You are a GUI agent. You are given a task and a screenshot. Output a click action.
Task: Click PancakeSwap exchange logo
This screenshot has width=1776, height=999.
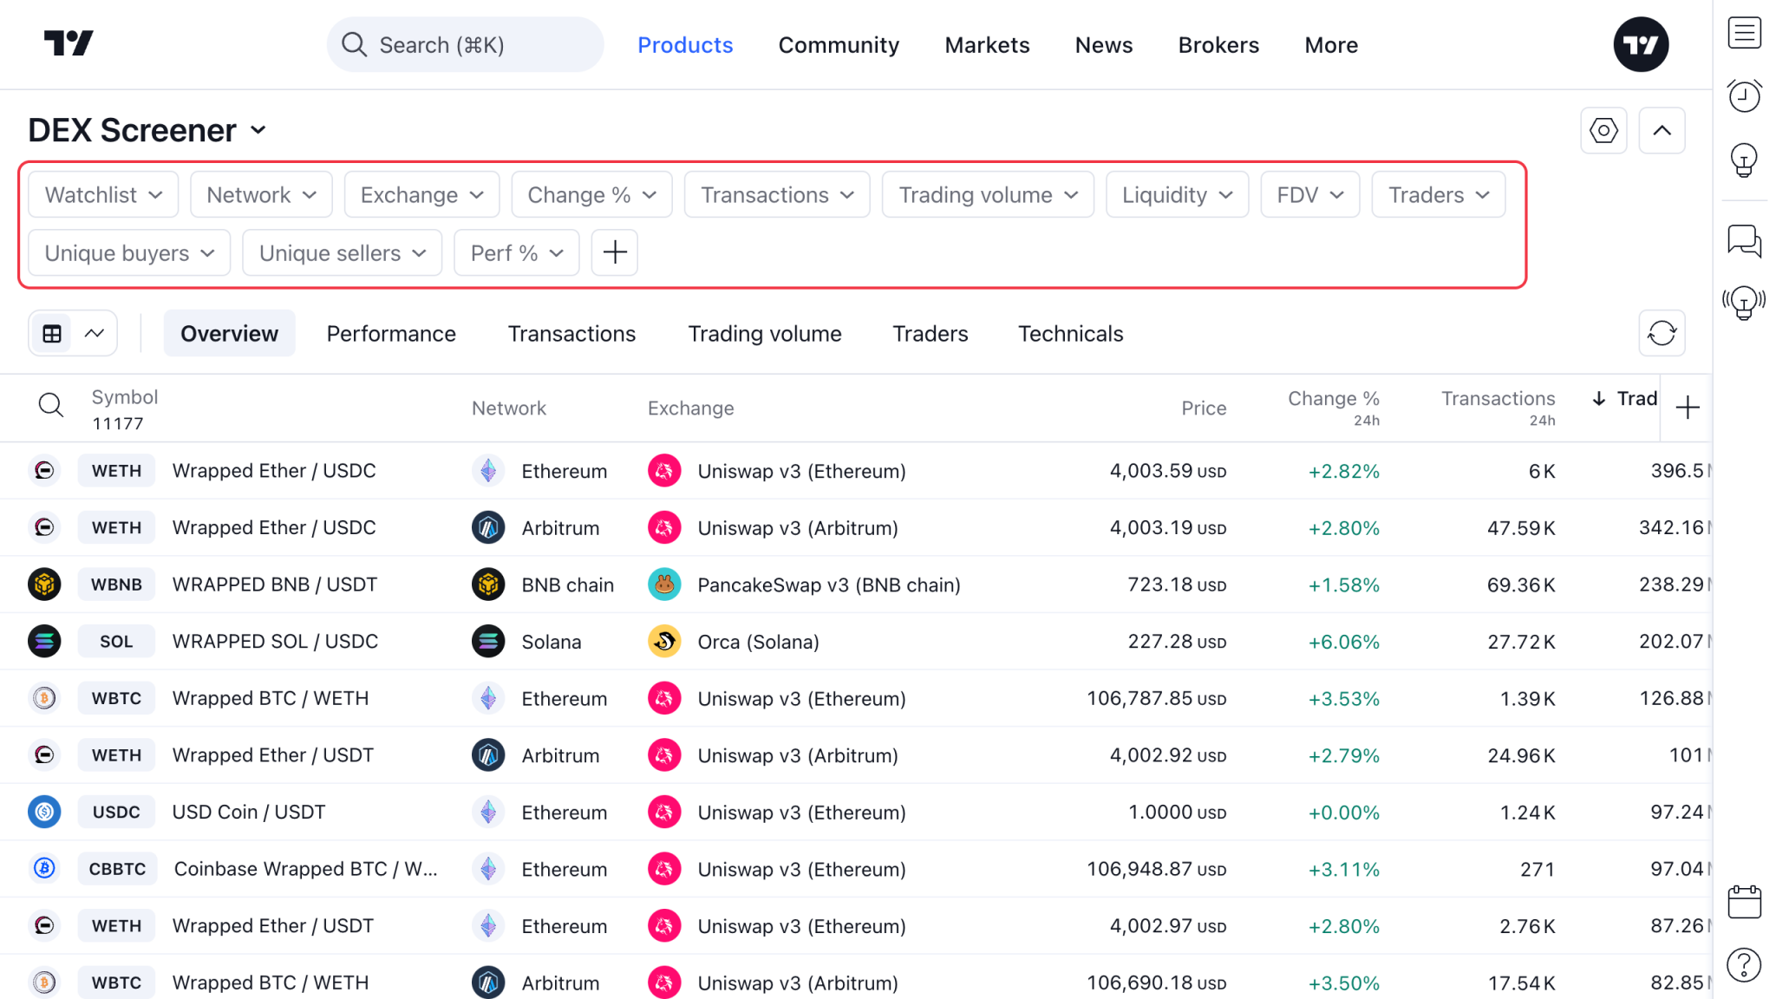(x=664, y=584)
